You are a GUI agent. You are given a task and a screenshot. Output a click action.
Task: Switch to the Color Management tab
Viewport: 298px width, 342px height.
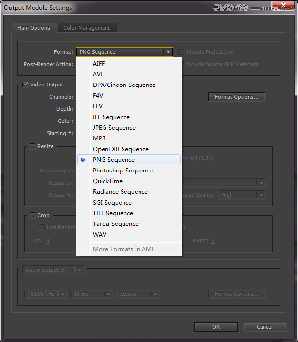87,28
